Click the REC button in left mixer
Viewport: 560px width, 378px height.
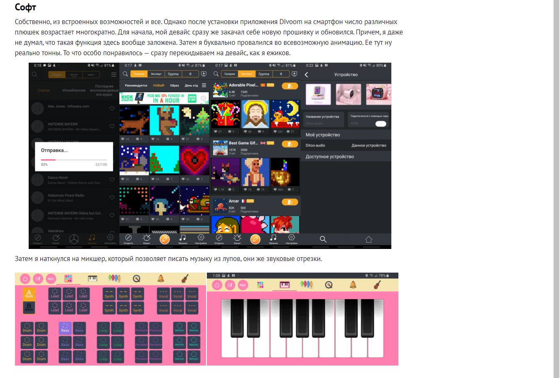[51, 279]
